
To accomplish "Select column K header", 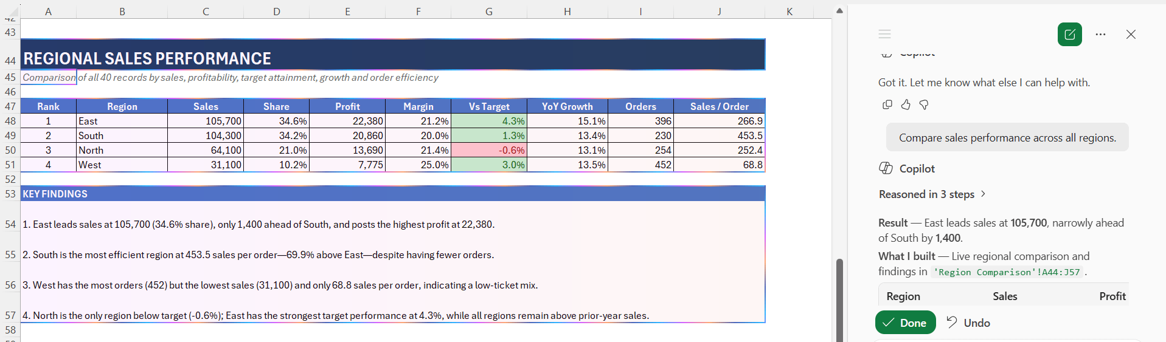I will (789, 11).
